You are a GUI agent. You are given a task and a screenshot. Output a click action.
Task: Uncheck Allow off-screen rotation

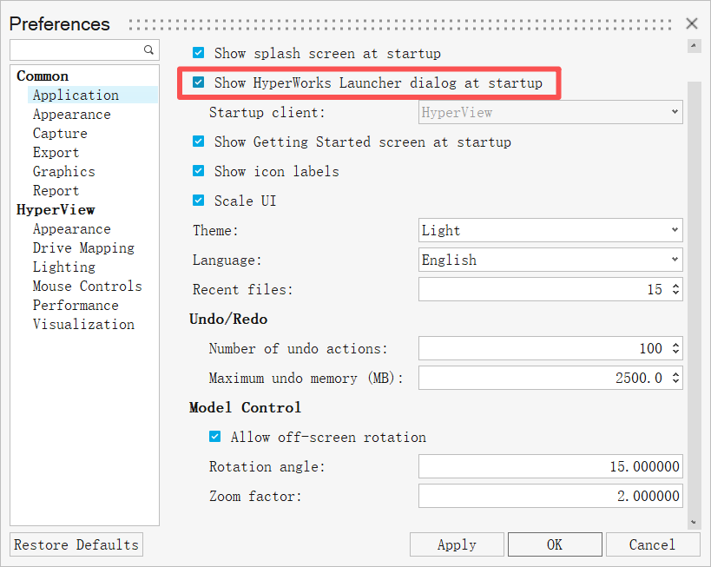[x=215, y=437]
